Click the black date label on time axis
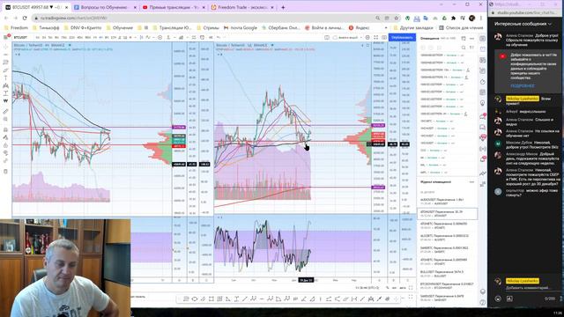 click(306, 280)
